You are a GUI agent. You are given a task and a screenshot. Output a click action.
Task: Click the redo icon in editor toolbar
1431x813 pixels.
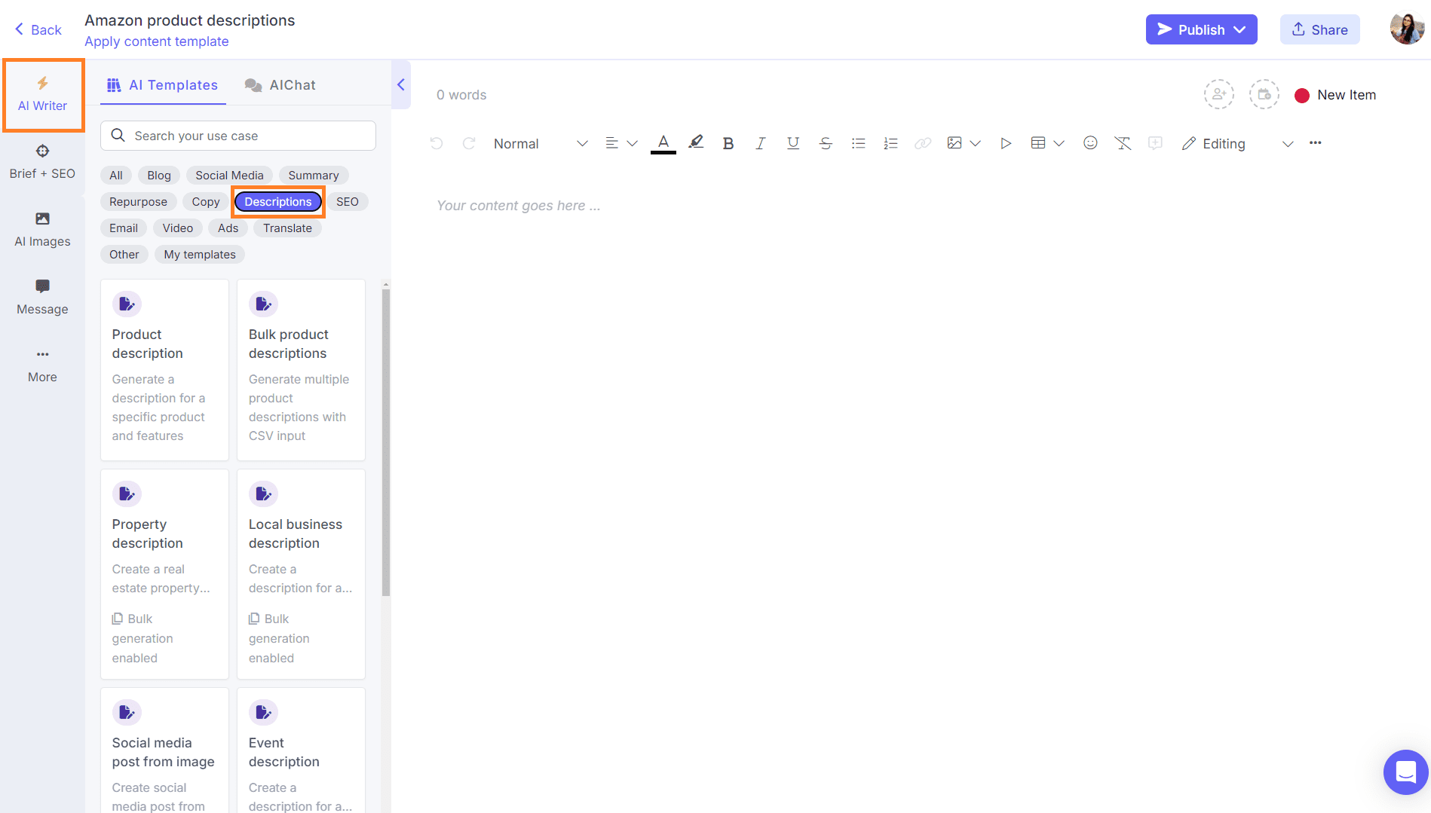(468, 143)
